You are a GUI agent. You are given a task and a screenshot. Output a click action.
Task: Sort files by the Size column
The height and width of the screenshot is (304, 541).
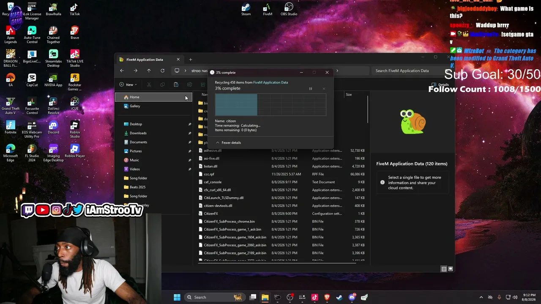(349, 95)
